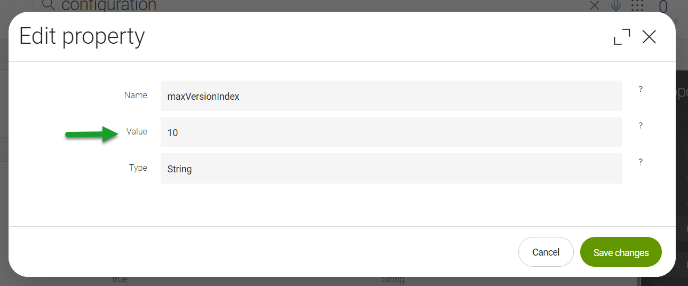
Task: Focus the Value field containing 10
Action: click(x=391, y=132)
